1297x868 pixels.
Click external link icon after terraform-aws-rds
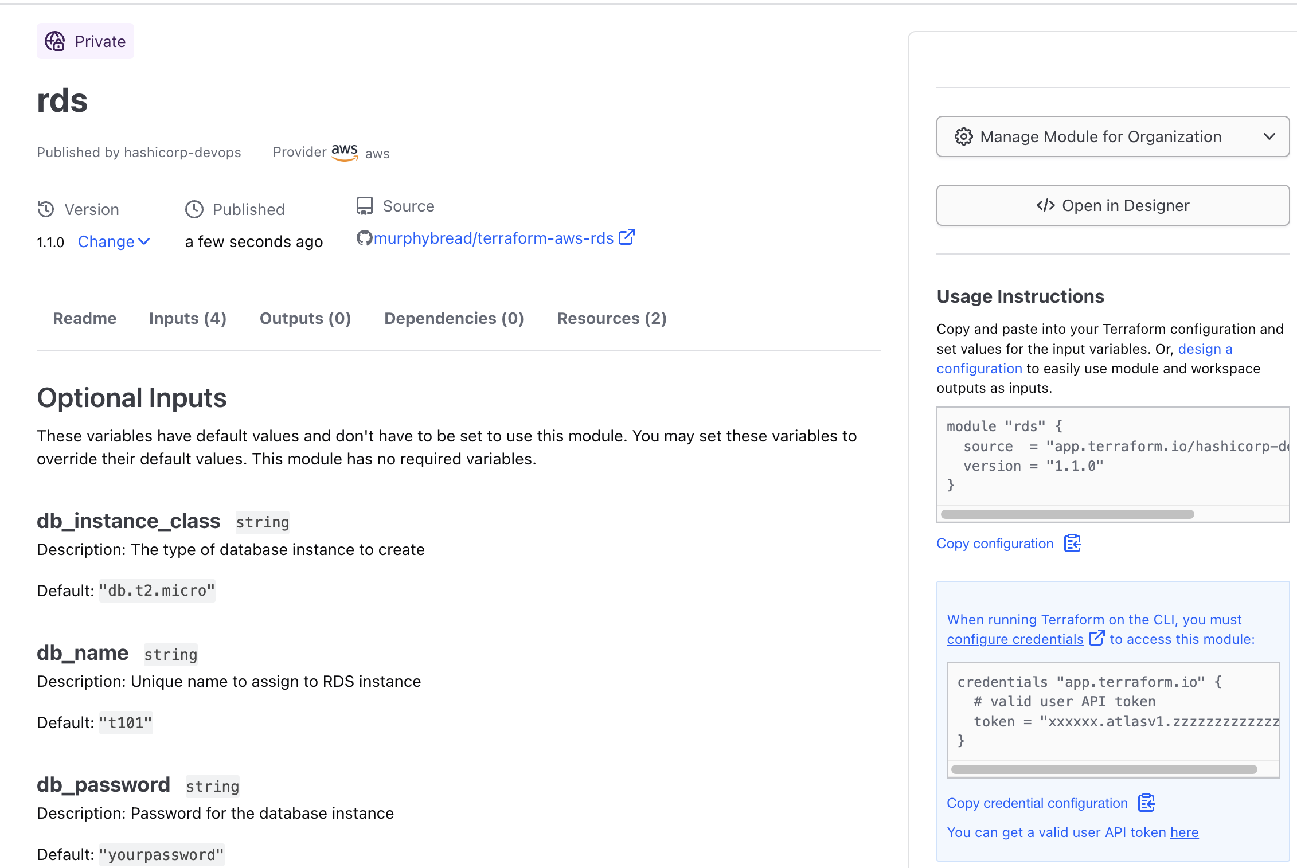(x=627, y=237)
